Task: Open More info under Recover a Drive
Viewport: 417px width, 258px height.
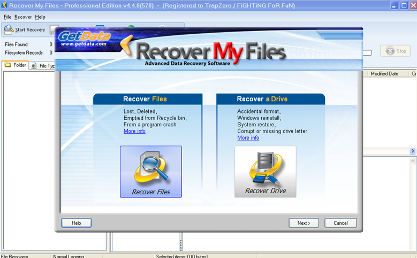Action: pos(248,138)
